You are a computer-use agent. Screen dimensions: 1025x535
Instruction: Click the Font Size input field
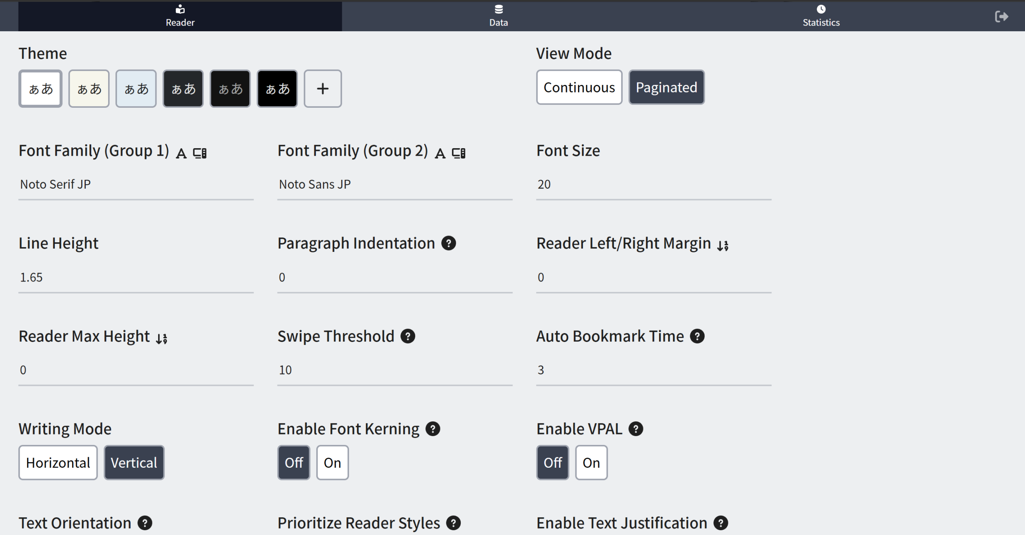click(653, 185)
